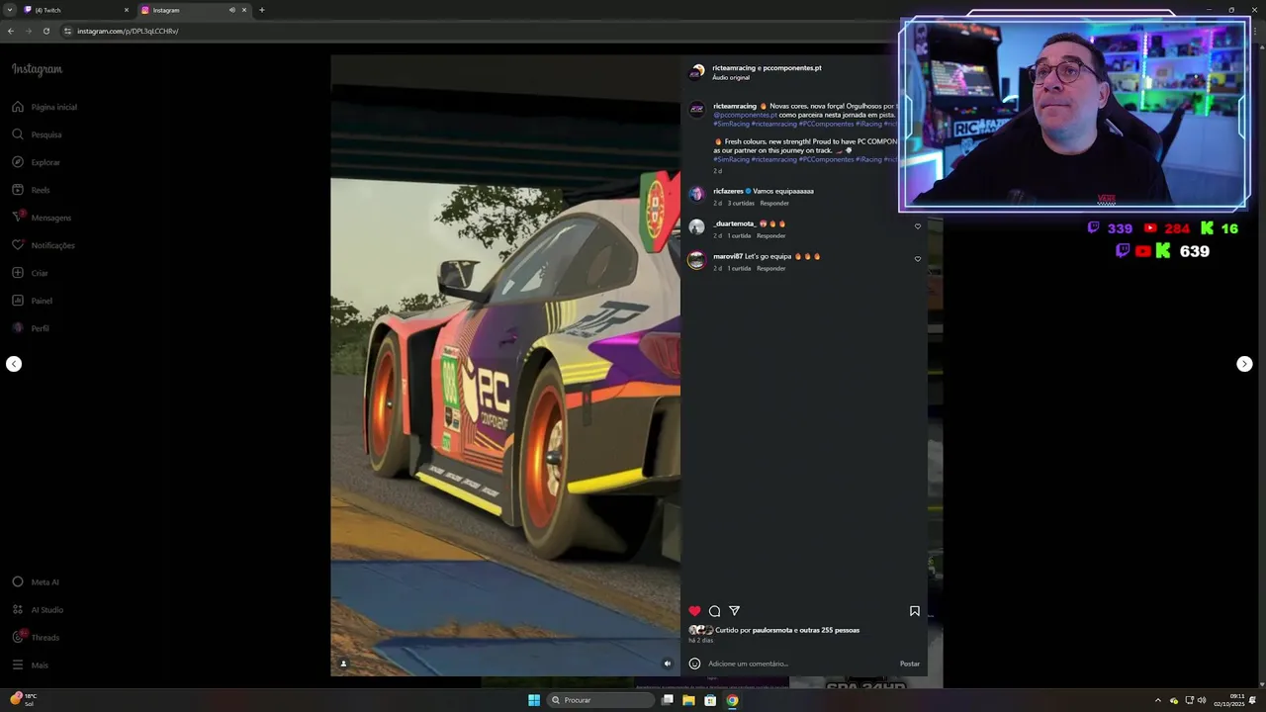Open File Explorer on the taskbar

688,700
